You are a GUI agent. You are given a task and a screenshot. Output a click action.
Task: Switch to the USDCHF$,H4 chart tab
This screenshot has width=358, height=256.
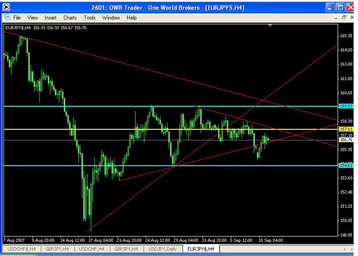pyautogui.click(x=21, y=249)
